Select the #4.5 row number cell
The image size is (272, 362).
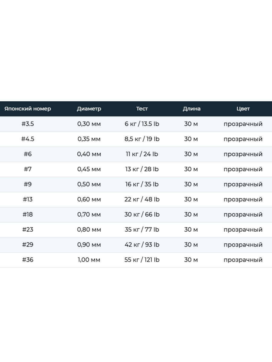click(28, 139)
